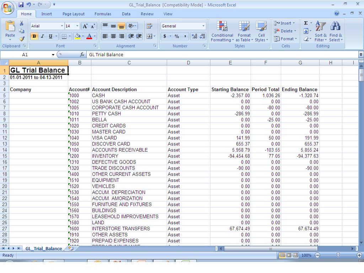The image size is (364, 273).
Task: Toggle Wrap Text for the cell
Action: coord(149,26)
